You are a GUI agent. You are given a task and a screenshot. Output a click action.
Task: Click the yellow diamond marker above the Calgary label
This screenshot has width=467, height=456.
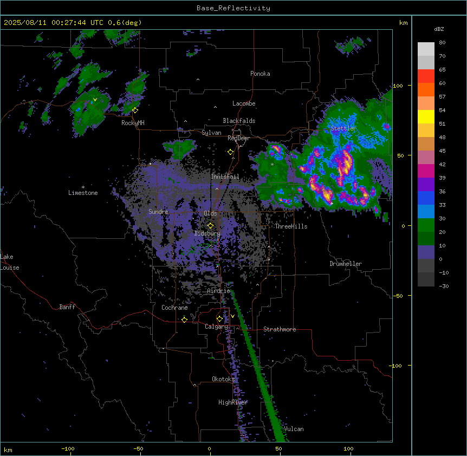219,319
